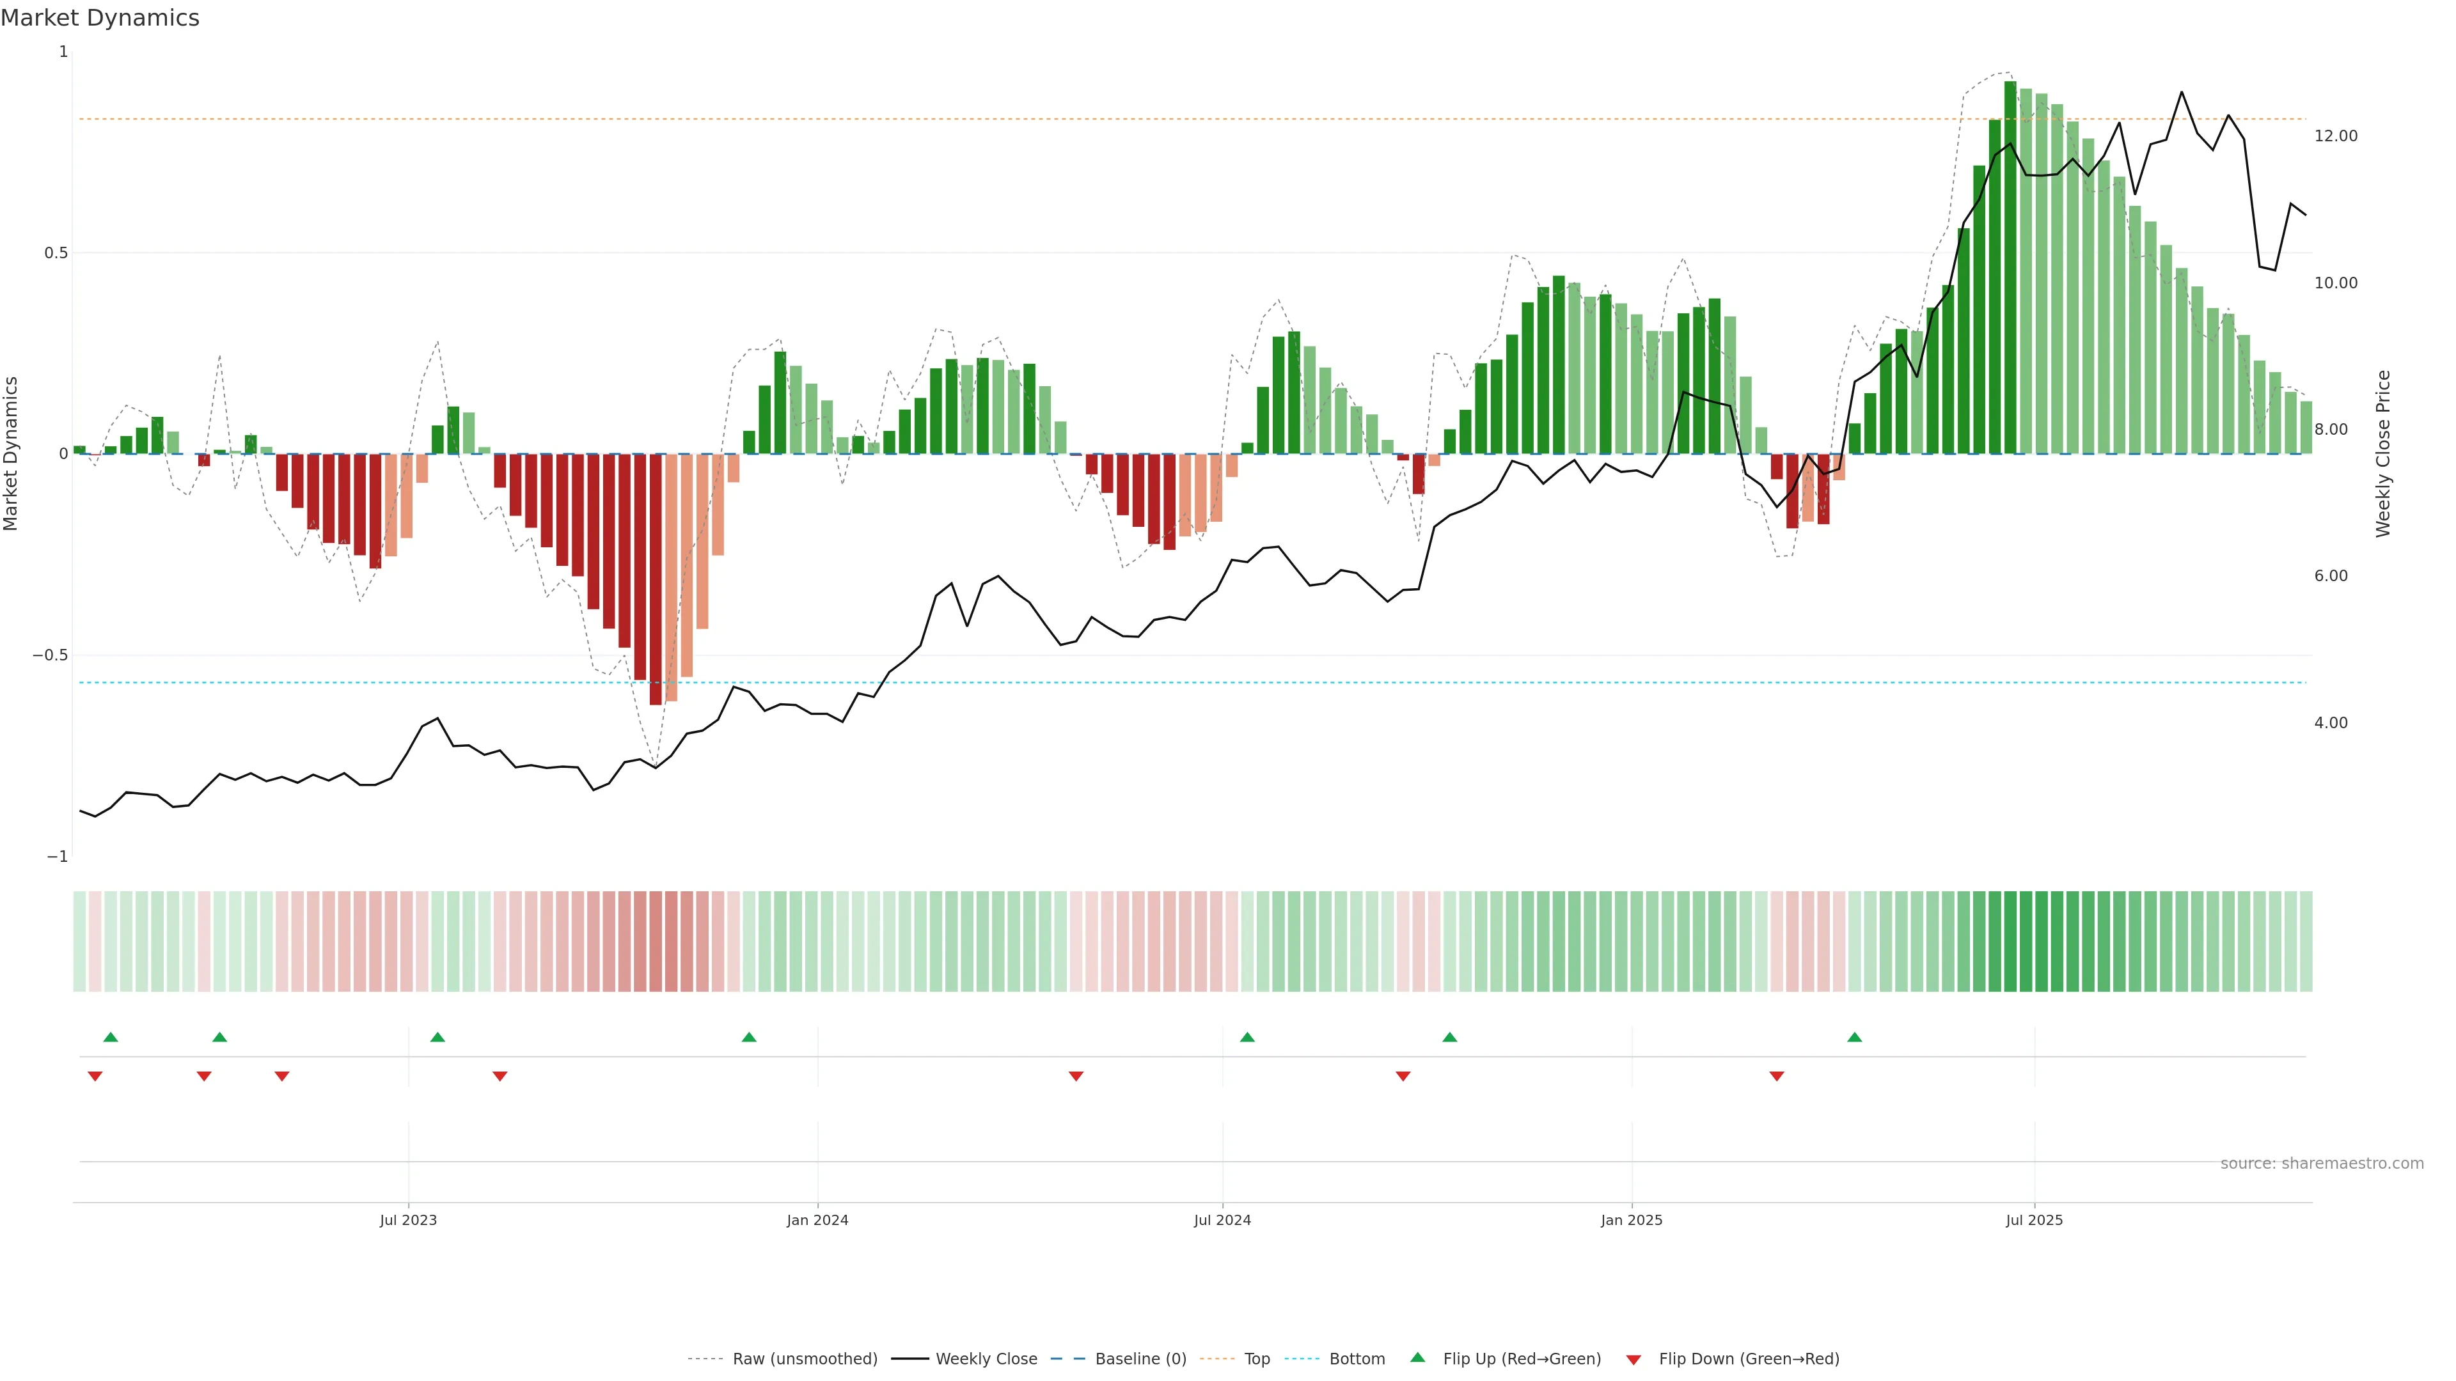Click the Market Dynamics chart title
Viewport: 2456px width, 1381px height.
click(x=100, y=18)
